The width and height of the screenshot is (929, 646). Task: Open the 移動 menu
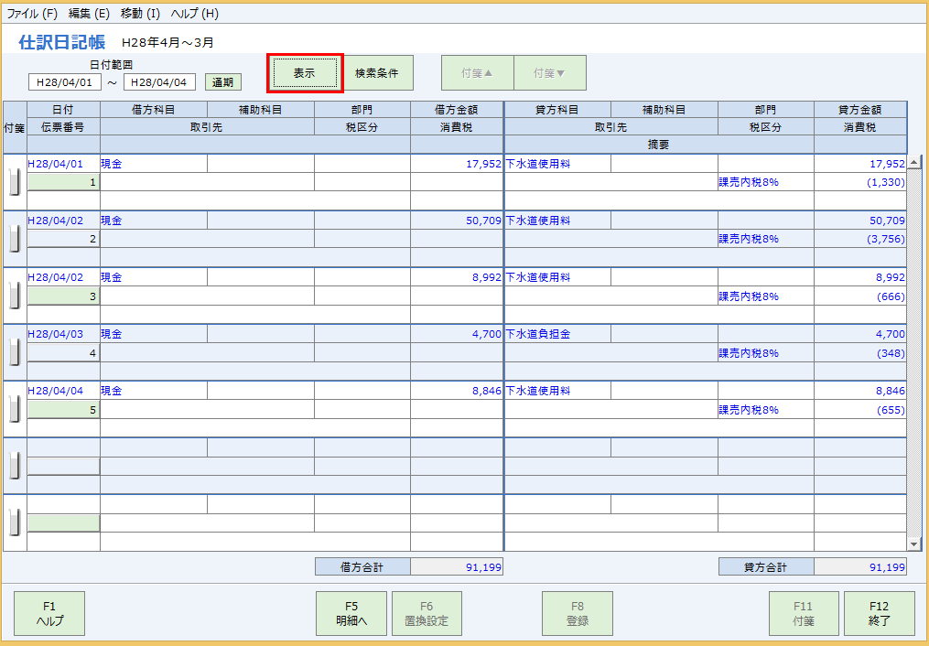(x=139, y=12)
